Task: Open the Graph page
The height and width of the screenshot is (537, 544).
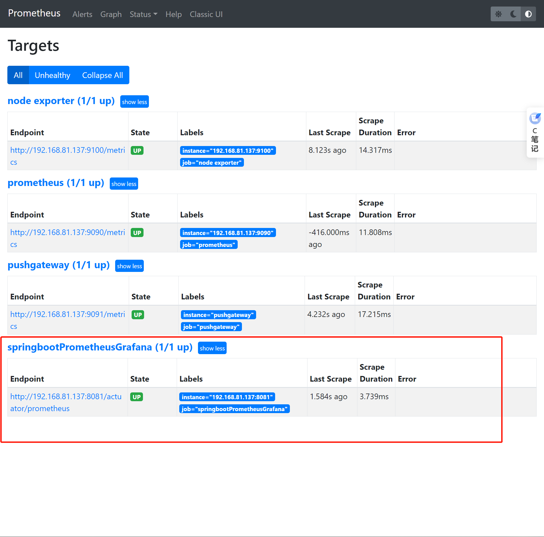Action: click(x=111, y=14)
